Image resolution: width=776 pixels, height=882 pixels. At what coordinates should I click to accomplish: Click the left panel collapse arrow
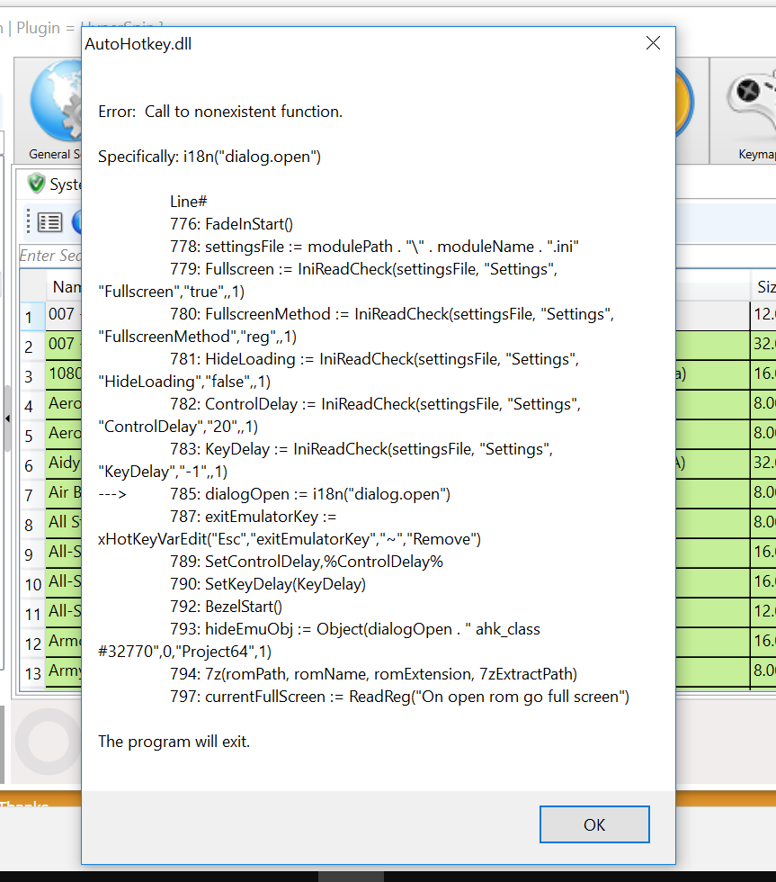(7, 418)
